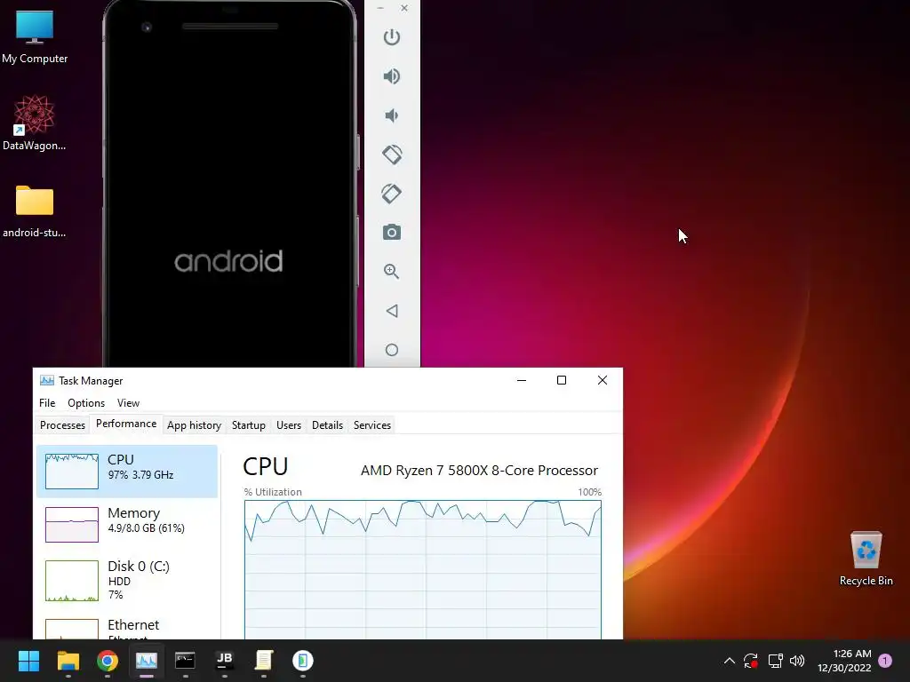The image size is (910, 682).
Task: Click the emulator rotate left icon
Action: 392,155
